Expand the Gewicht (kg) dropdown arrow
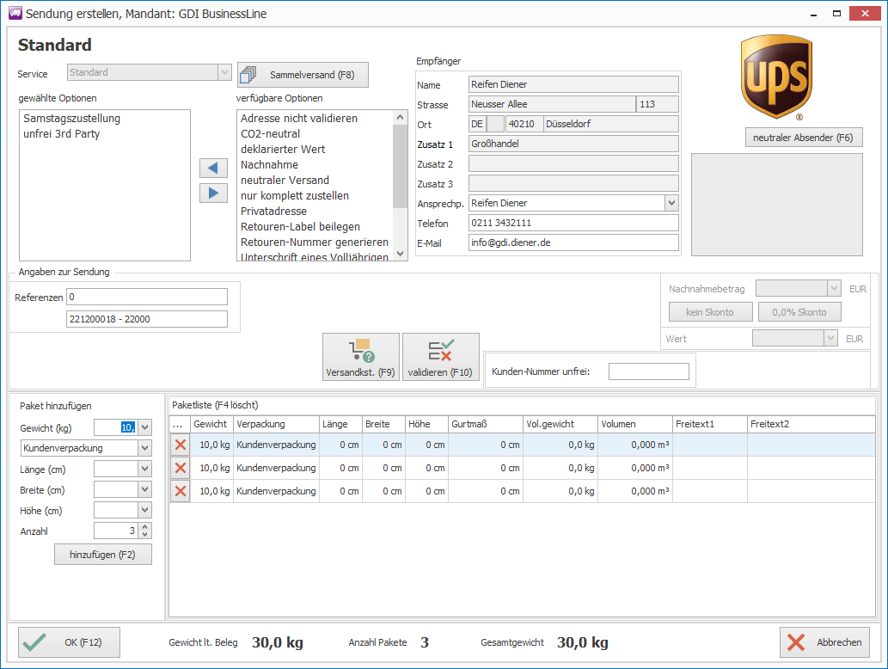 (144, 427)
